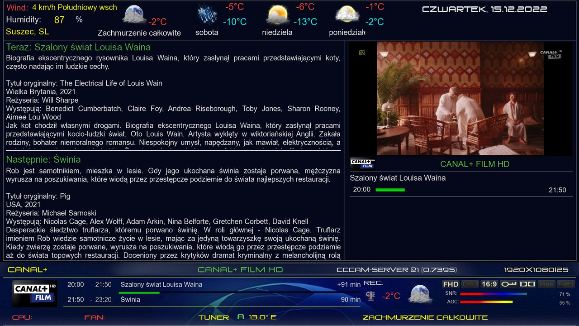The image size is (579, 326).
Task: Click the CANAL+ provider label in infobar
Action: click(28, 270)
